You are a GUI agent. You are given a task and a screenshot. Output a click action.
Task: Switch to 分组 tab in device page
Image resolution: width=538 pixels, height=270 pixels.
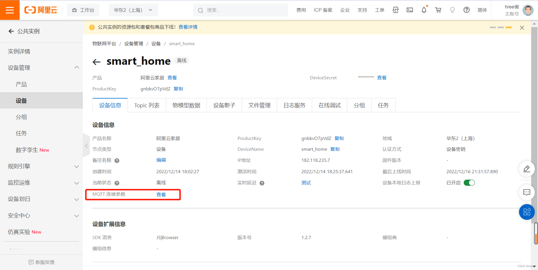tap(359, 105)
